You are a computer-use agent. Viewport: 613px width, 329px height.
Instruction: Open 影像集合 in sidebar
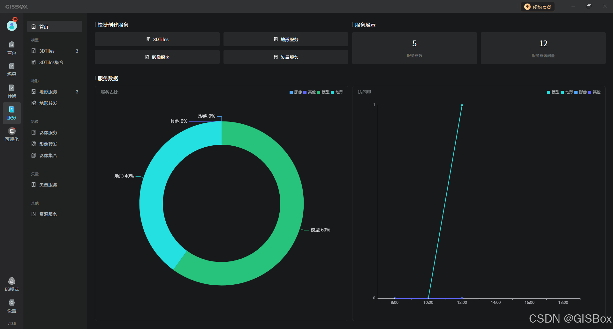click(x=55, y=156)
